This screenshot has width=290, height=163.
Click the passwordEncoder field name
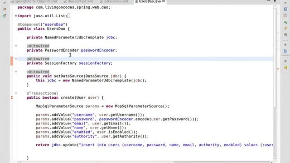(98, 50)
